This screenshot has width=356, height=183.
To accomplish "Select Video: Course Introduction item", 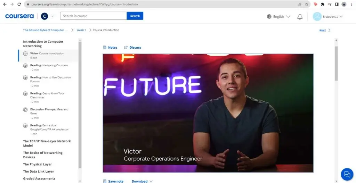I will (x=48, y=56).
